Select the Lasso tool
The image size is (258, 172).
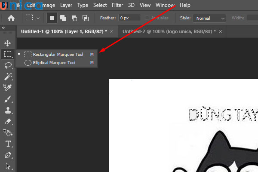click(8, 65)
